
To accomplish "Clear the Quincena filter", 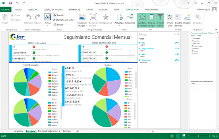I will [178, 60].
